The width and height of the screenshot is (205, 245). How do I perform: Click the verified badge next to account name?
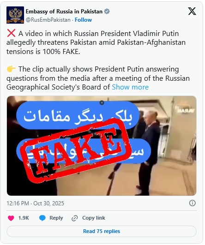coord(107,12)
